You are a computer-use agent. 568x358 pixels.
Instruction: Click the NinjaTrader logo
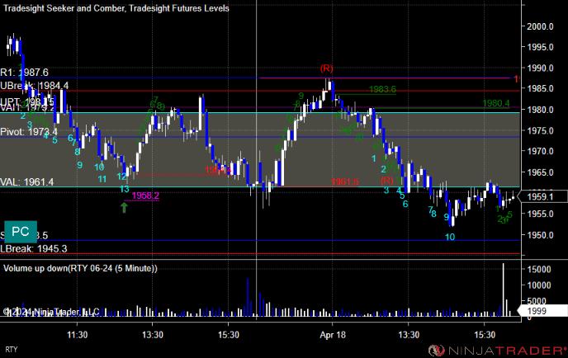[497, 351]
